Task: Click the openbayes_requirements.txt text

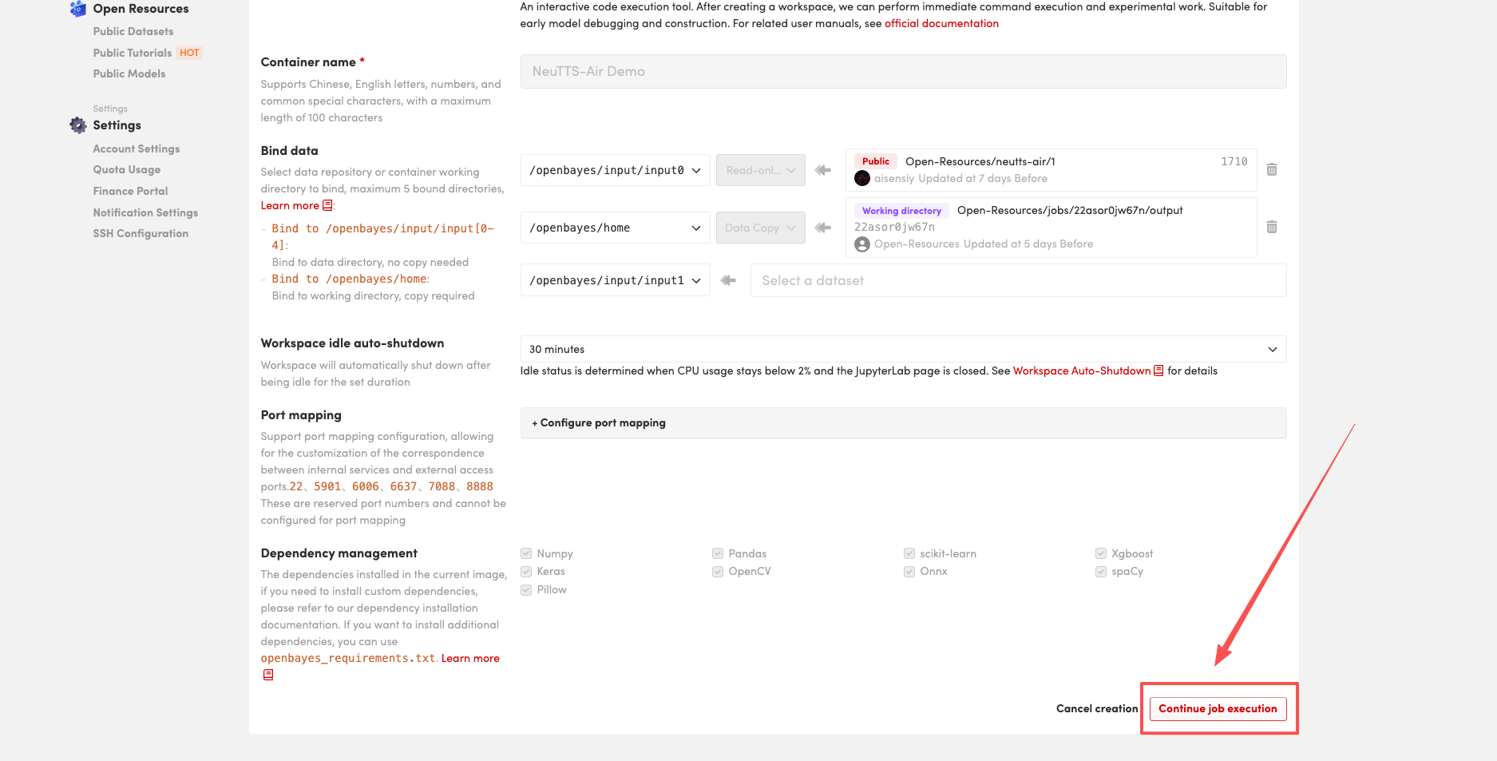Action: [348, 658]
